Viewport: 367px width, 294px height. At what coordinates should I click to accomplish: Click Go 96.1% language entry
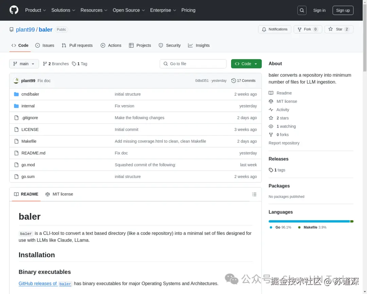click(x=280, y=227)
